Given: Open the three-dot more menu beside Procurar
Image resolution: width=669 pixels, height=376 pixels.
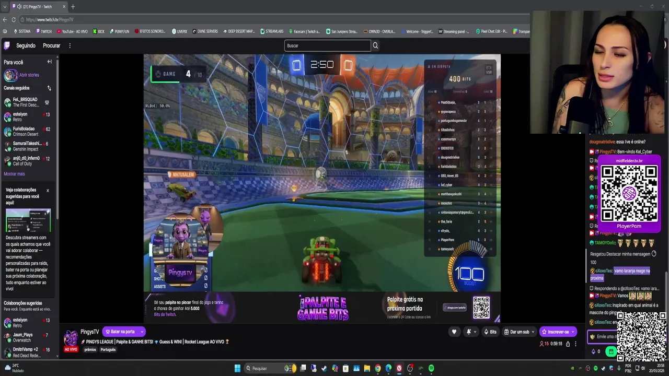Looking at the screenshot, I should 70,45.
